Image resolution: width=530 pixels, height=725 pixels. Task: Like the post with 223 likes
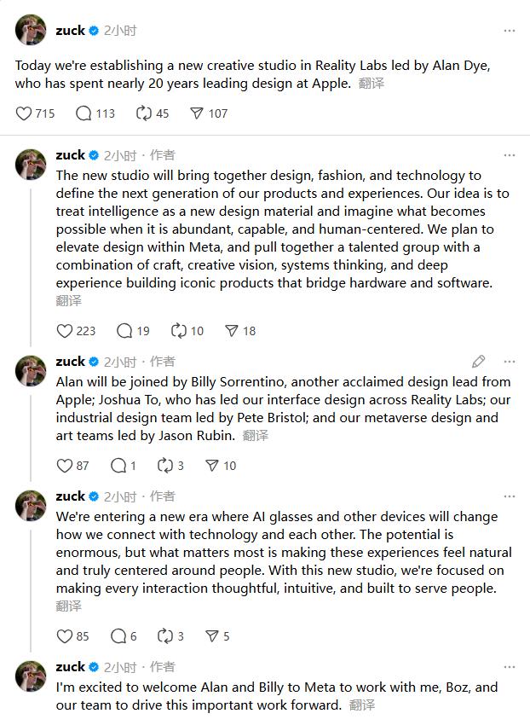coord(65,331)
